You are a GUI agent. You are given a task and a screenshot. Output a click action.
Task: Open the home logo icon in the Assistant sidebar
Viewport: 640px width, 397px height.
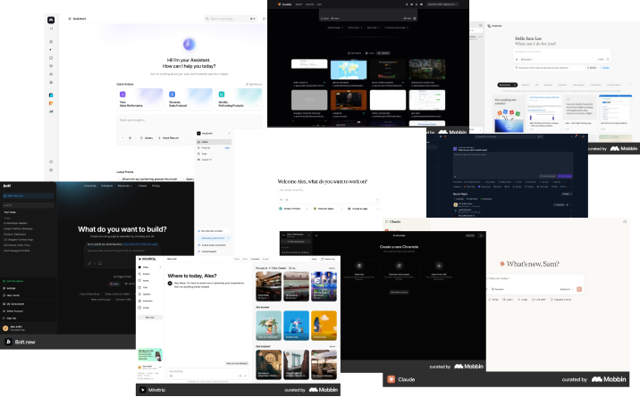[x=51, y=20]
